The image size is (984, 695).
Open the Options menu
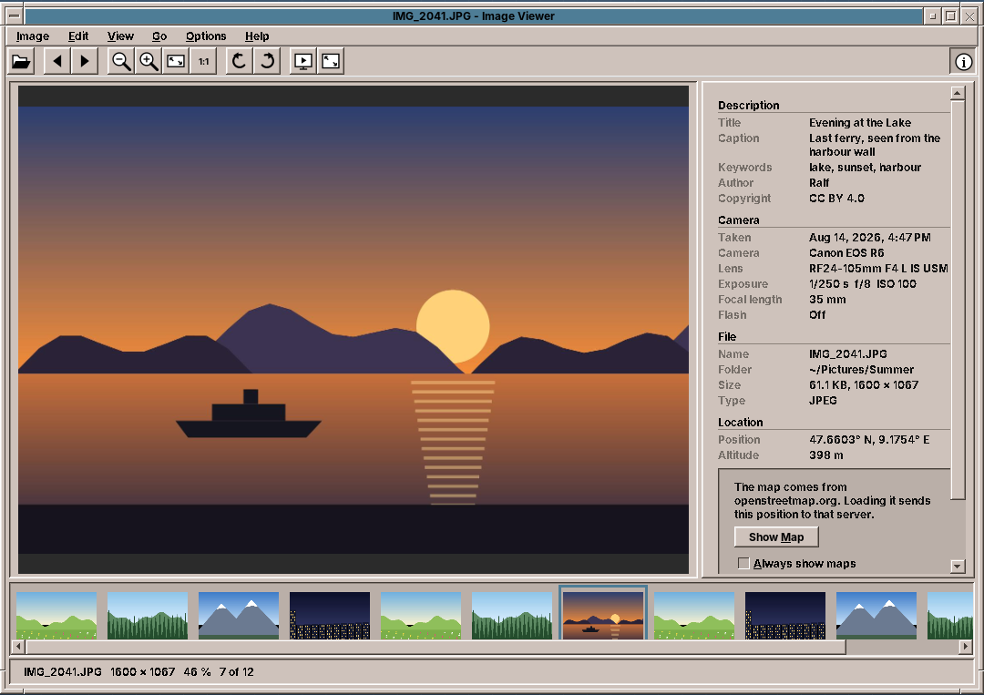[206, 36]
